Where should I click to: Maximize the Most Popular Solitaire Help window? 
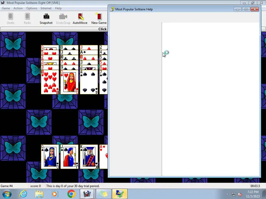(246, 9)
